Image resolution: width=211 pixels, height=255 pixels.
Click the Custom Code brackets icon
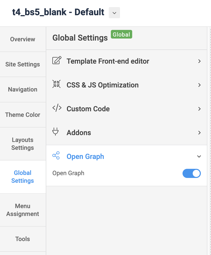coord(57,108)
